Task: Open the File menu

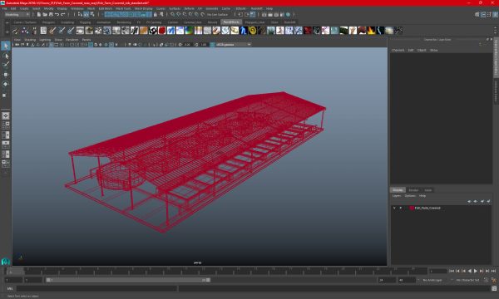Action: [x=4, y=8]
